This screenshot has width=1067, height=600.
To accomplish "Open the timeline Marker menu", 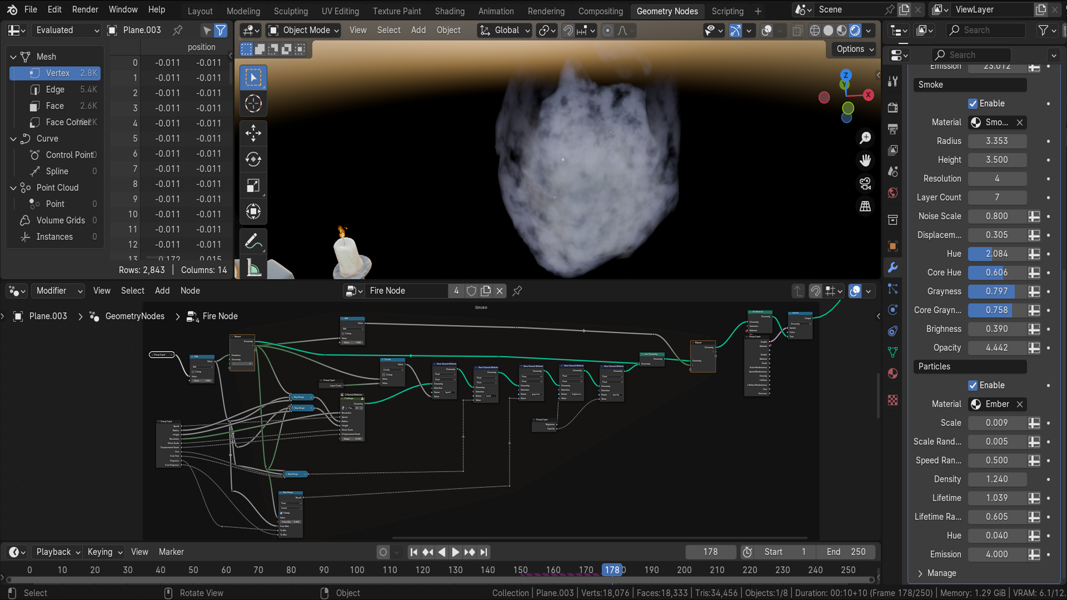I will [x=171, y=552].
